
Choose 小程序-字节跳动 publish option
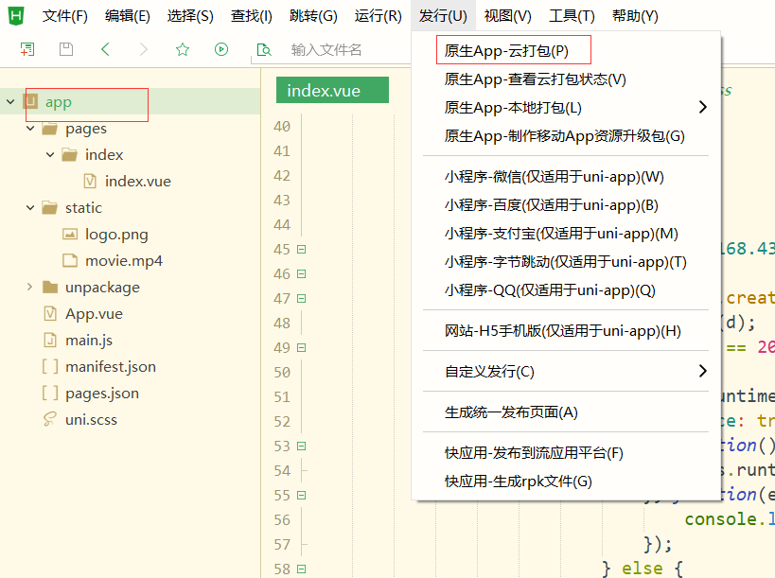[x=566, y=262]
